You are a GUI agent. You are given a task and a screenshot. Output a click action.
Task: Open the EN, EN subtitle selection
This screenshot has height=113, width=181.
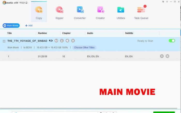[129, 56]
